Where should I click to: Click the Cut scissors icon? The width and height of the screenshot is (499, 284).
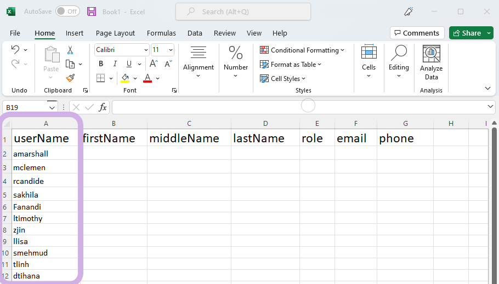(x=70, y=50)
